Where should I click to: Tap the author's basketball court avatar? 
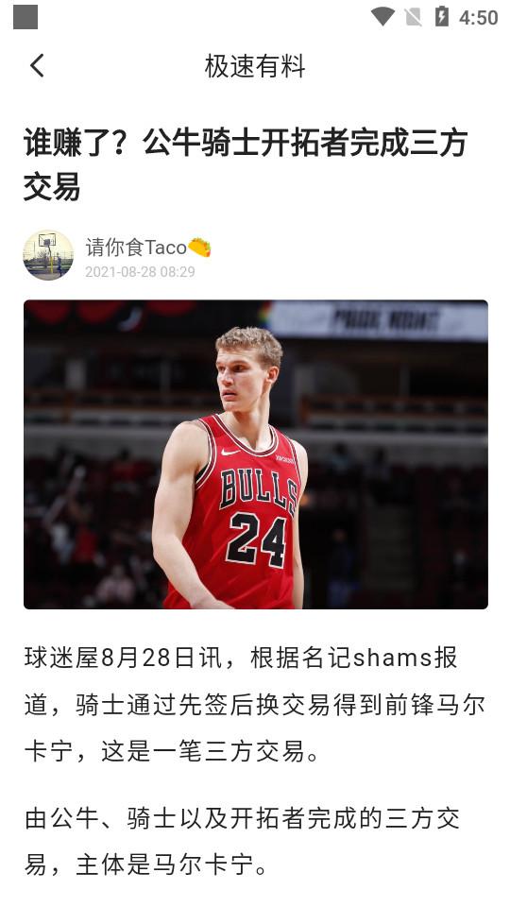[48, 255]
